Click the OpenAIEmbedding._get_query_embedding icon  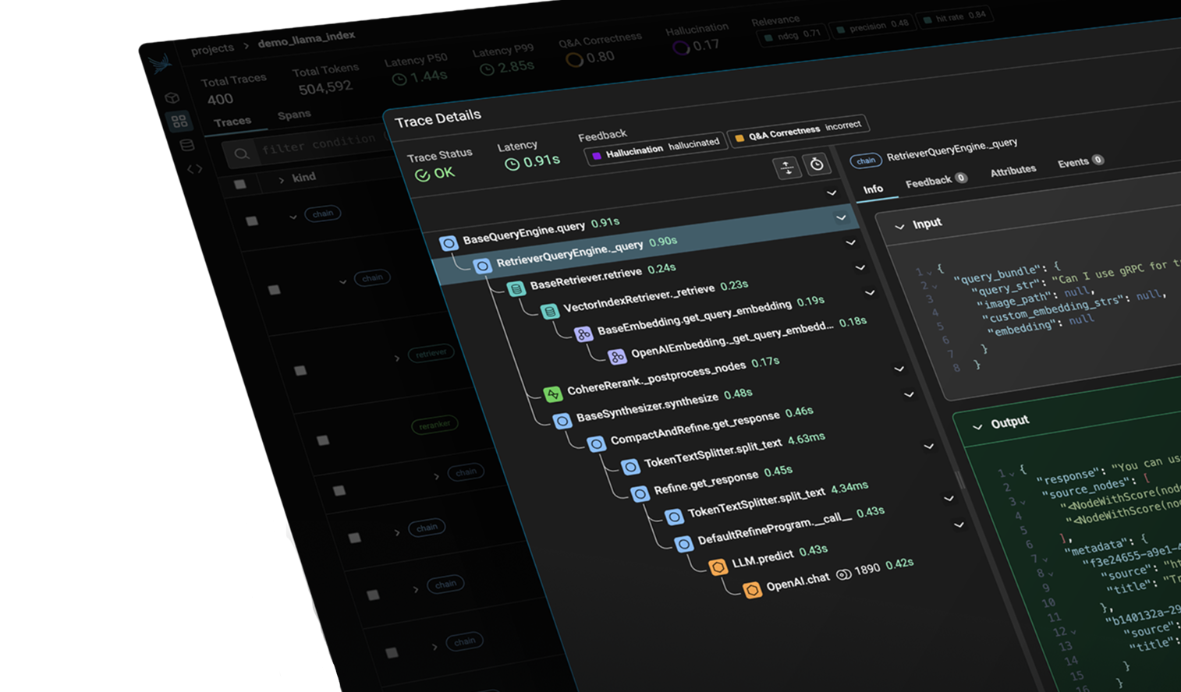point(617,357)
